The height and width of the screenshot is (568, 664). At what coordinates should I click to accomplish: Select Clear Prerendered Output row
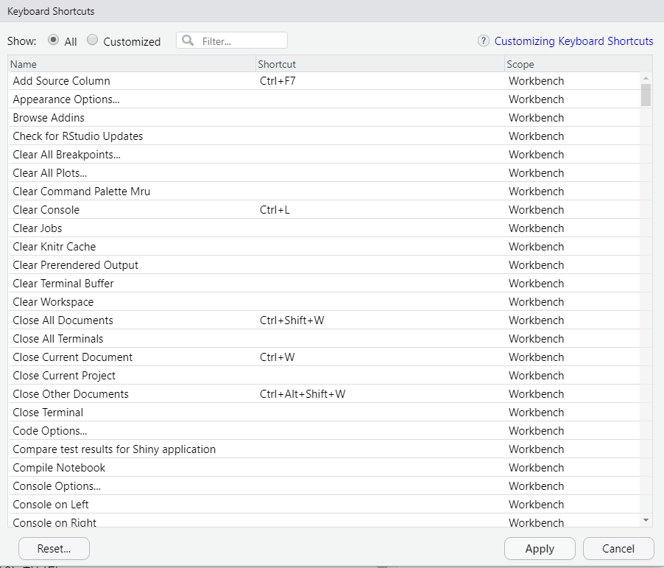(x=324, y=265)
